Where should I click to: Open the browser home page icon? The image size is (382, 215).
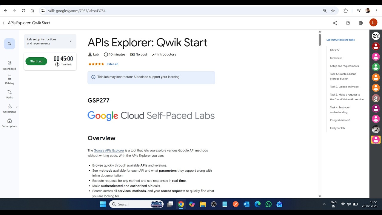[32, 11]
